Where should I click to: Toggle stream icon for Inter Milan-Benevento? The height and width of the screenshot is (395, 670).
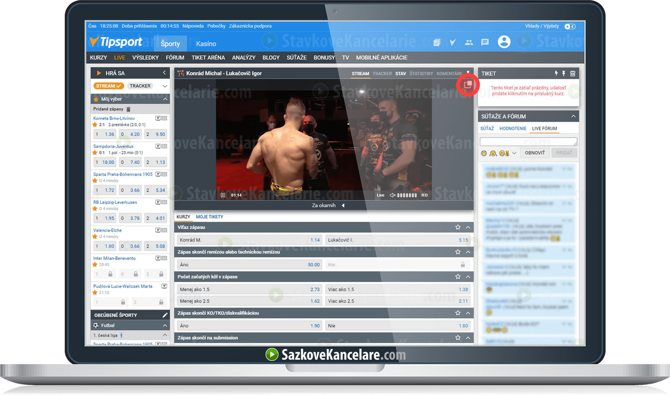point(158,258)
